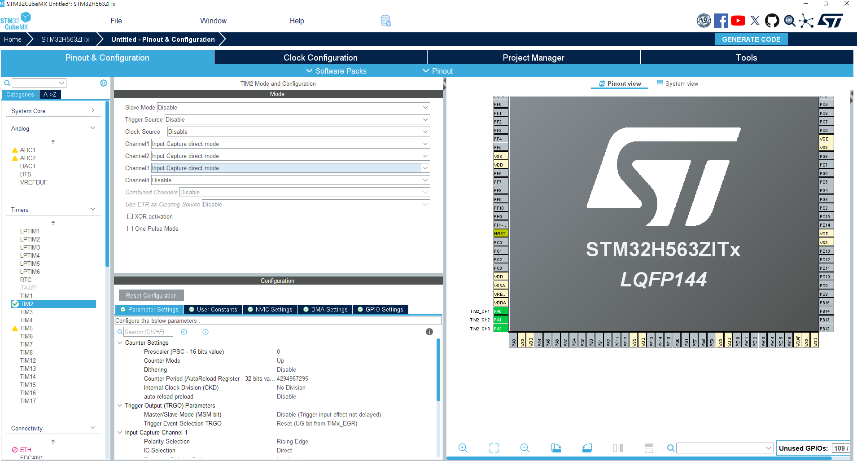Open the STM32CubeMX GitHub page icon
The height and width of the screenshot is (461, 857).
(772, 20)
